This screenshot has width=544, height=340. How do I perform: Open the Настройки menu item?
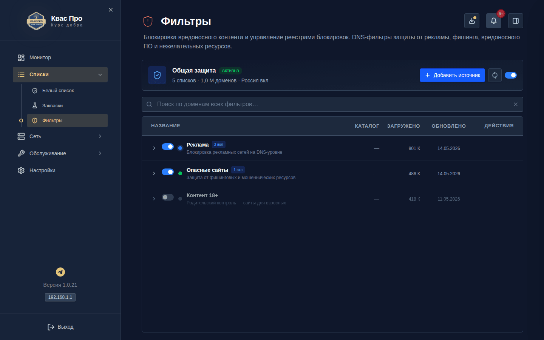pyautogui.click(x=60, y=170)
